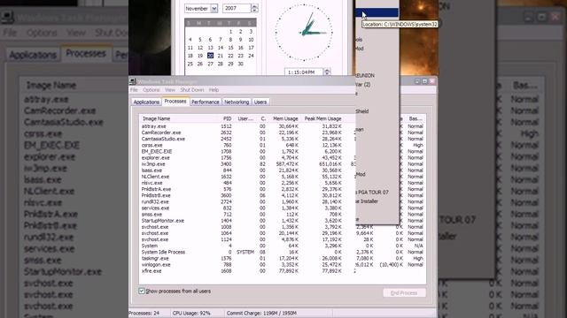Toggle Show processes from all users checkbox

tap(142, 291)
